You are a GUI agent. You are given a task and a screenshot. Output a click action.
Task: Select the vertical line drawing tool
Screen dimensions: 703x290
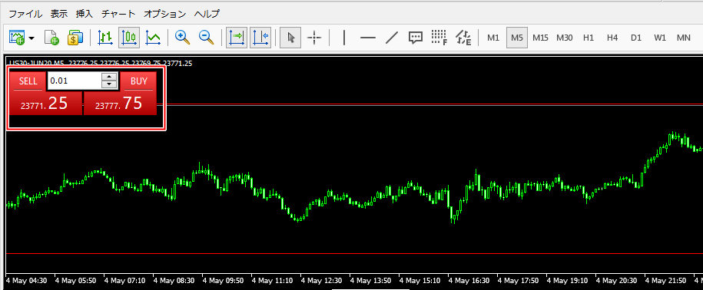[344, 38]
